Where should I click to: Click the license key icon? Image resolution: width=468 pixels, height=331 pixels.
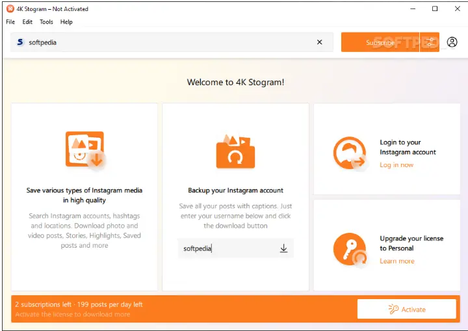348,249
